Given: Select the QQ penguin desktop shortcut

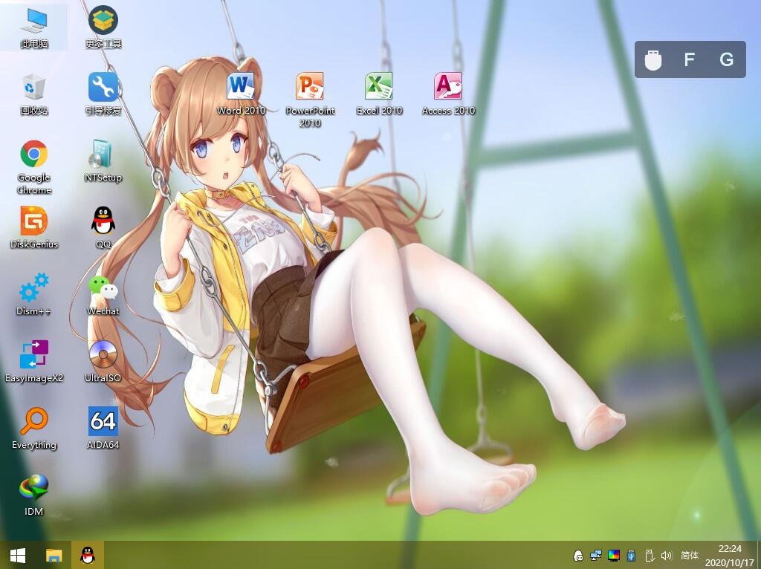Looking at the screenshot, I should [x=103, y=227].
